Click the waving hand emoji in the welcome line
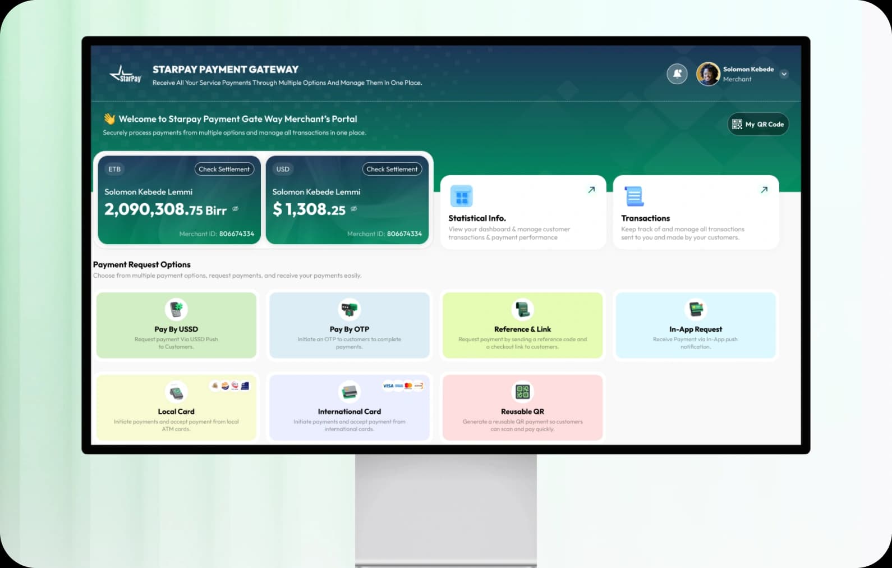892x568 pixels. click(x=109, y=119)
